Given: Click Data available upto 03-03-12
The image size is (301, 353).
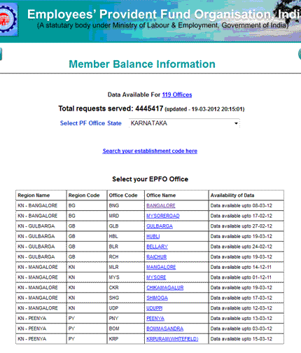Looking at the screenshot, I should point(241,328).
